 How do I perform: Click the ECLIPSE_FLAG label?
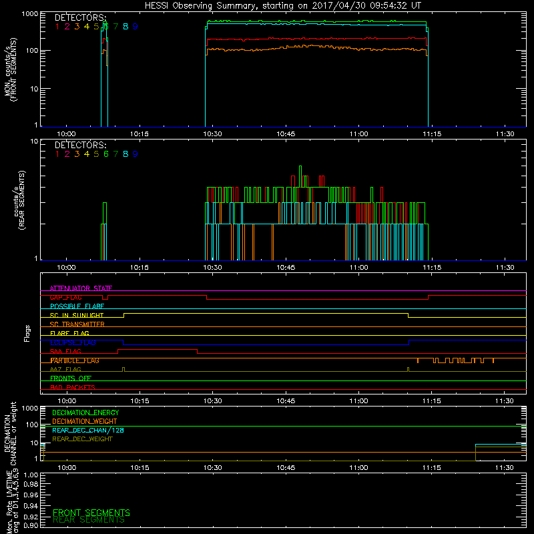pos(73,342)
